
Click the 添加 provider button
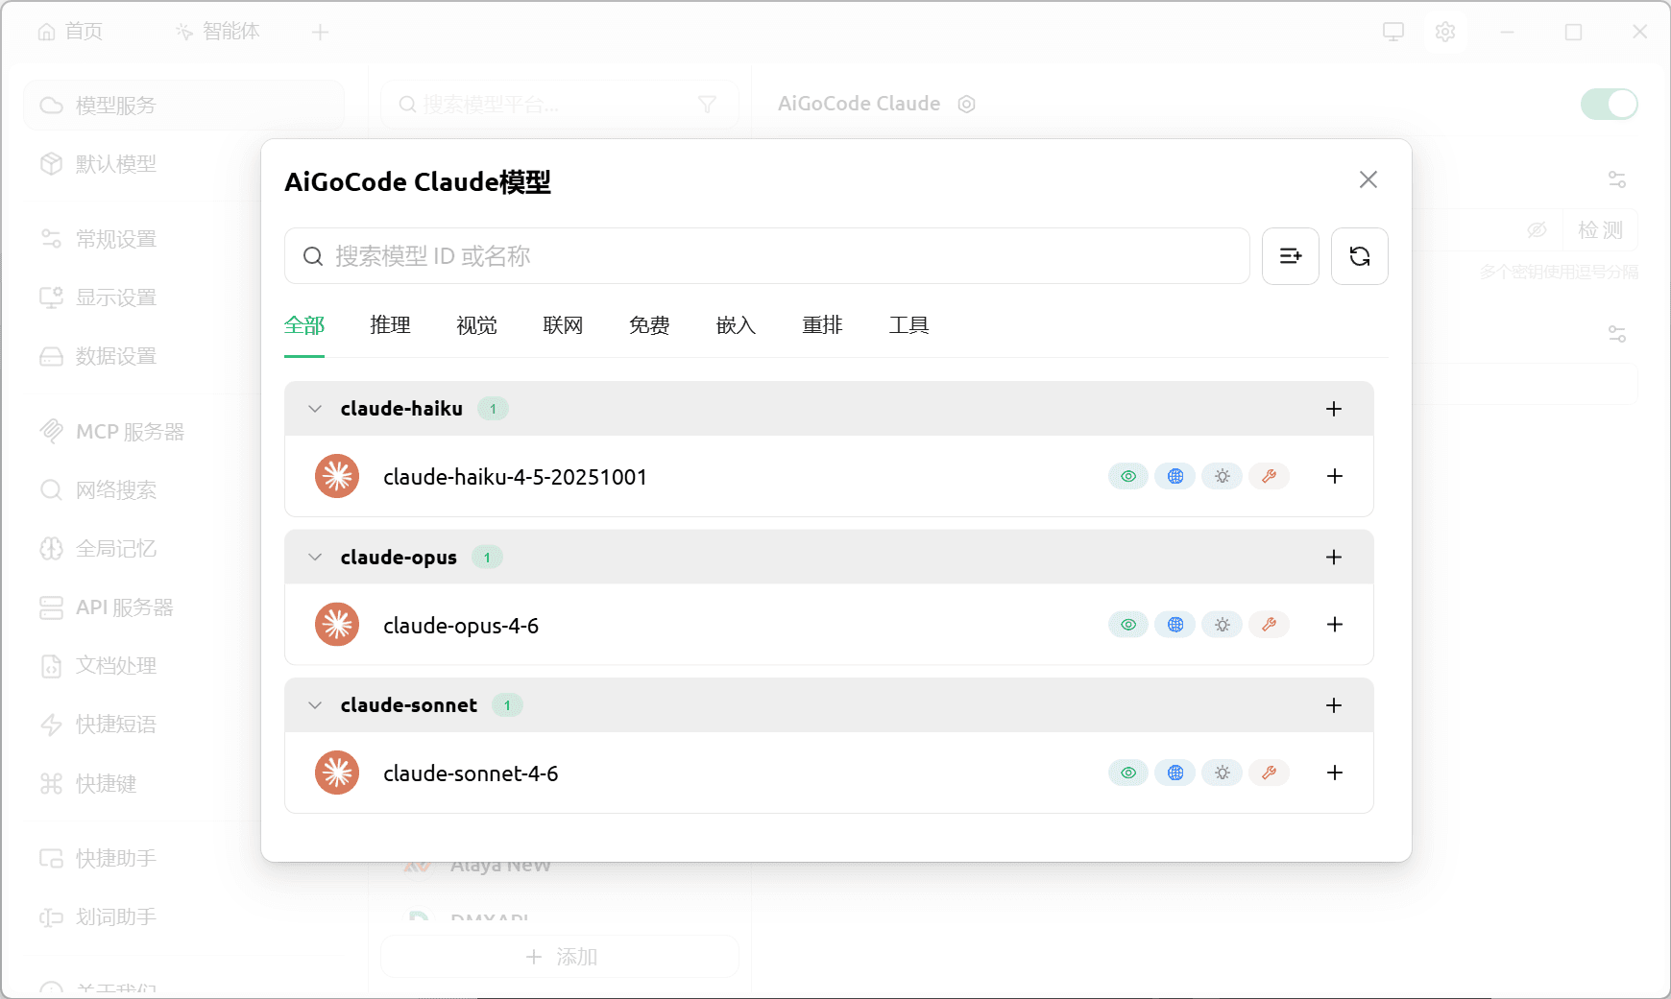(561, 957)
